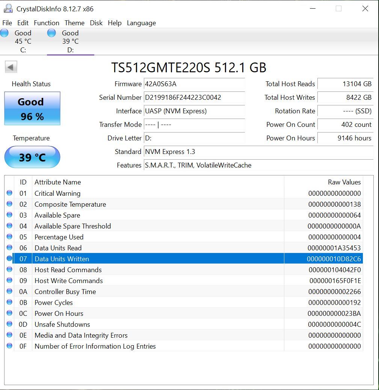Maximize the CrystalDiskInfo window
Screen dimensions: 379x390
(338, 8)
